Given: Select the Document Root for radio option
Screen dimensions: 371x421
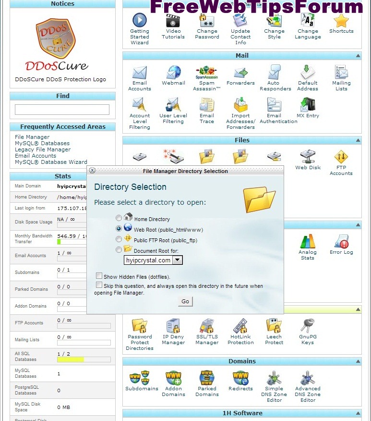Looking at the screenshot, I should point(119,250).
